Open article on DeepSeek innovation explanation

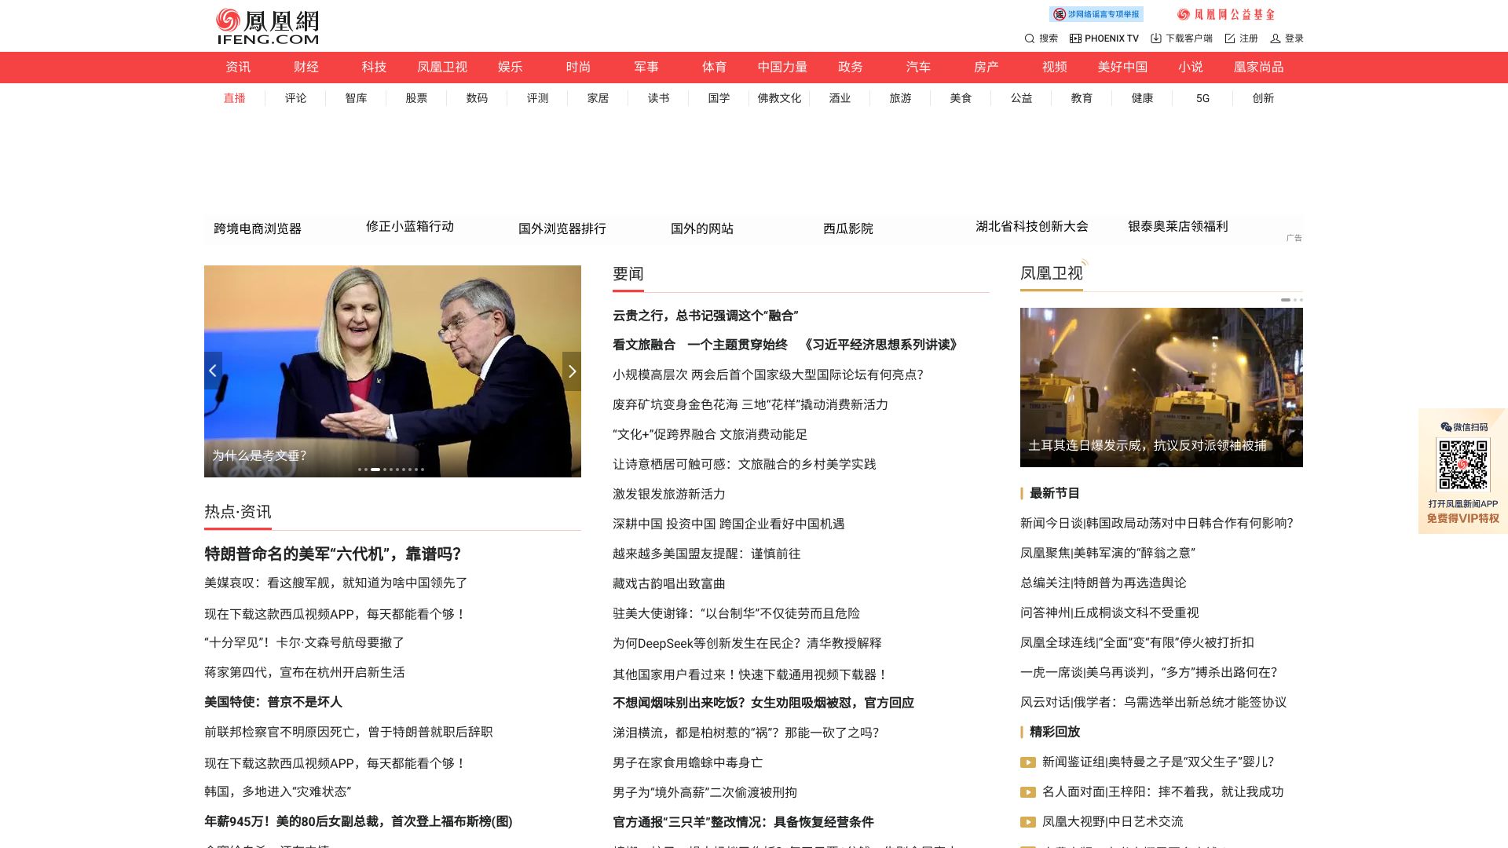click(747, 643)
